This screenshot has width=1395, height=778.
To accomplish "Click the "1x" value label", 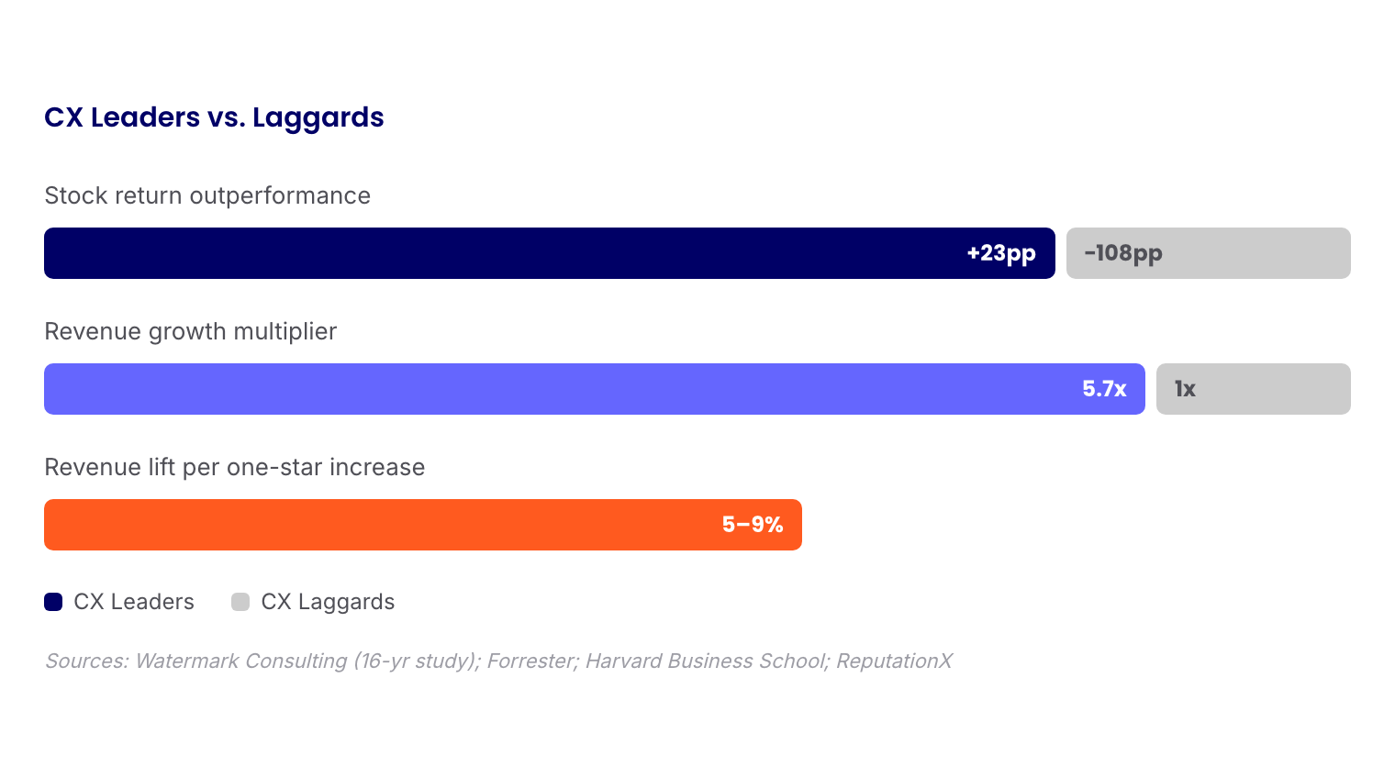I will 1185,389.
